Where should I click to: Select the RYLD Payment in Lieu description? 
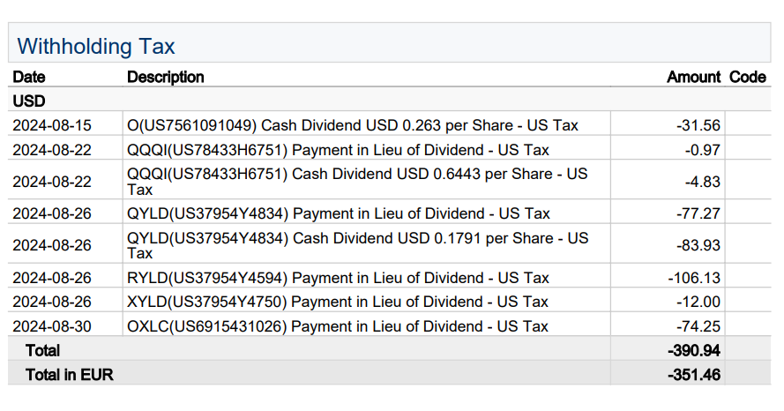pos(338,278)
